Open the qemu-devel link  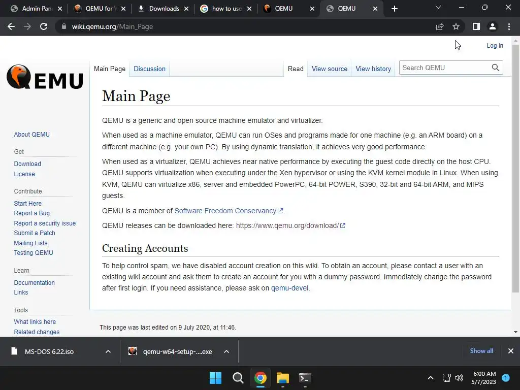pyautogui.click(x=289, y=288)
